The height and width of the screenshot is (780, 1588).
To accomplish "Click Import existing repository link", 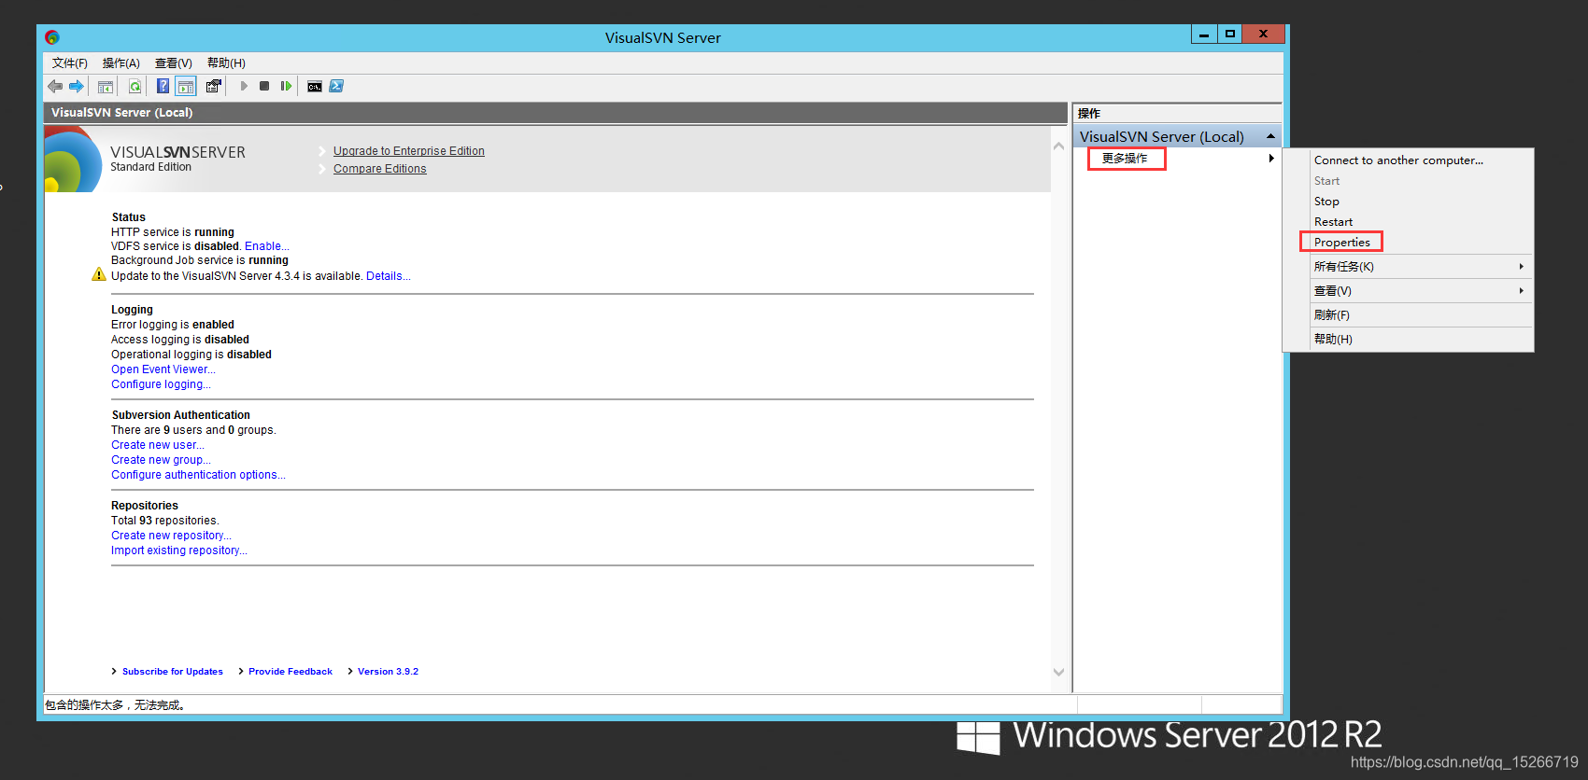I will point(179,550).
